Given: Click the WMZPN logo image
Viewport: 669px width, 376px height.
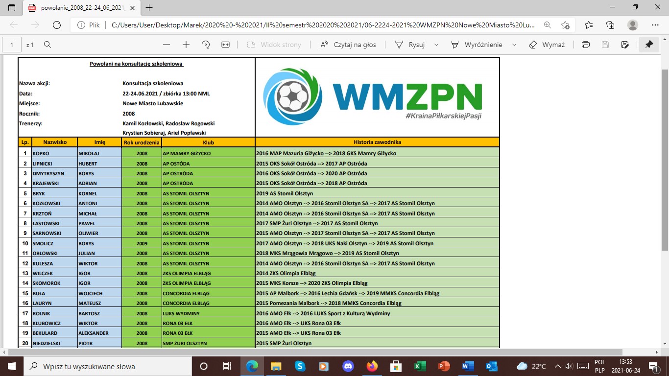Looking at the screenshot, I should [372, 97].
